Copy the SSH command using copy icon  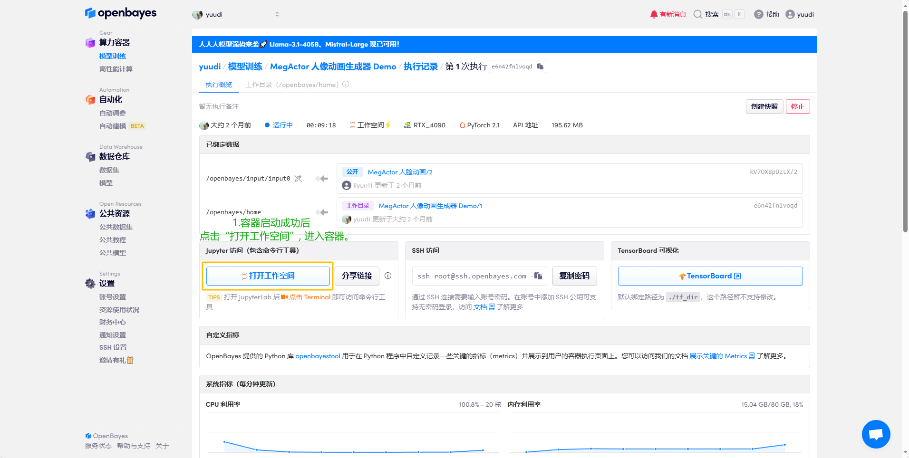(538, 276)
